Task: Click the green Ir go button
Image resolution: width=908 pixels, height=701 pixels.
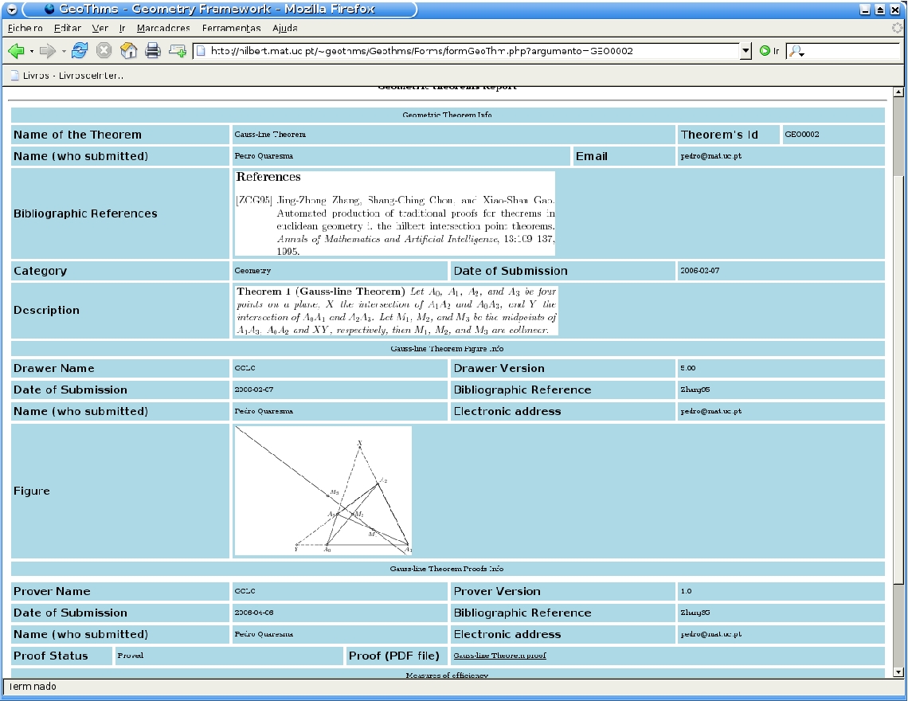Action: point(769,51)
